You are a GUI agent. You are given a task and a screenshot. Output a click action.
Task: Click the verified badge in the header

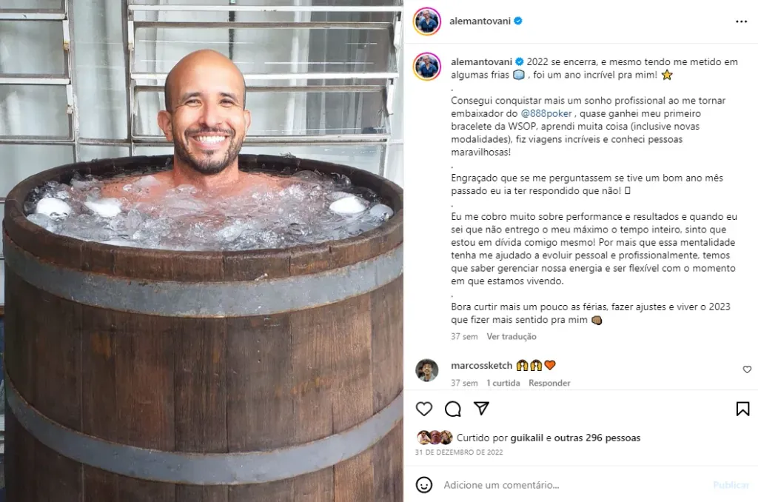click(x=517, y=21)
